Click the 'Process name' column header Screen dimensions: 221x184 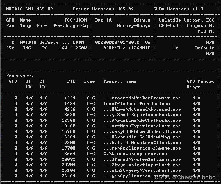120,81
